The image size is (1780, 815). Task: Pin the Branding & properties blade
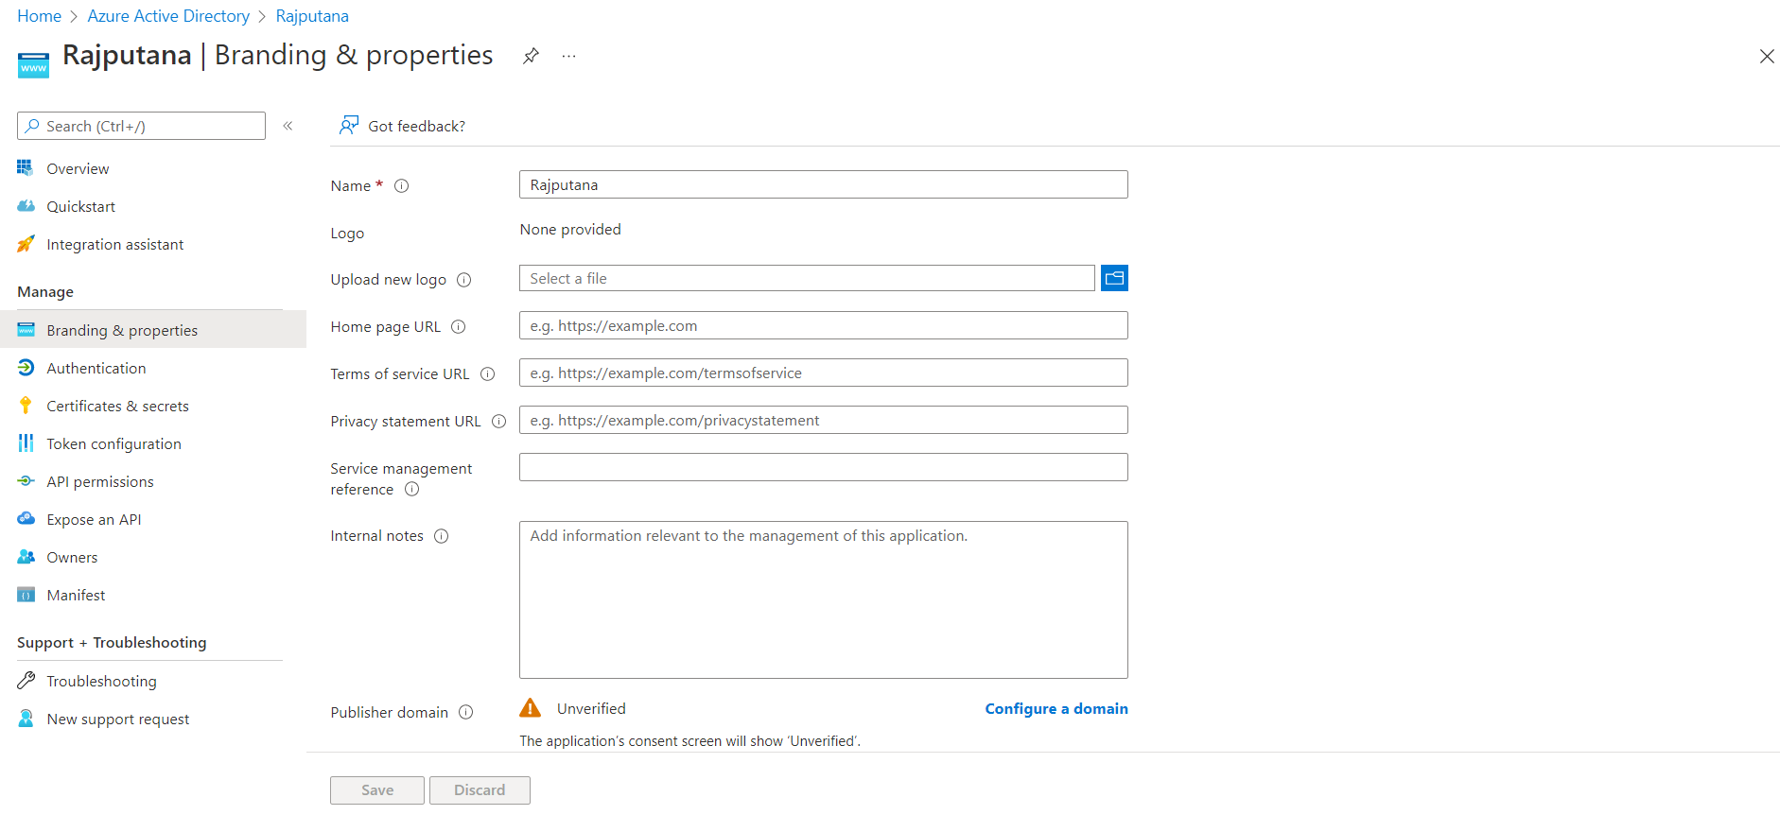[531, 56]
